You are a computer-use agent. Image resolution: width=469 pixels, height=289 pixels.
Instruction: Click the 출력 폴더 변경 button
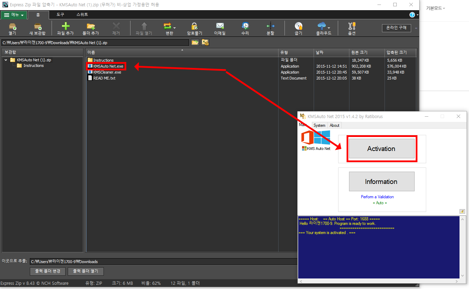tap(48, 271)
